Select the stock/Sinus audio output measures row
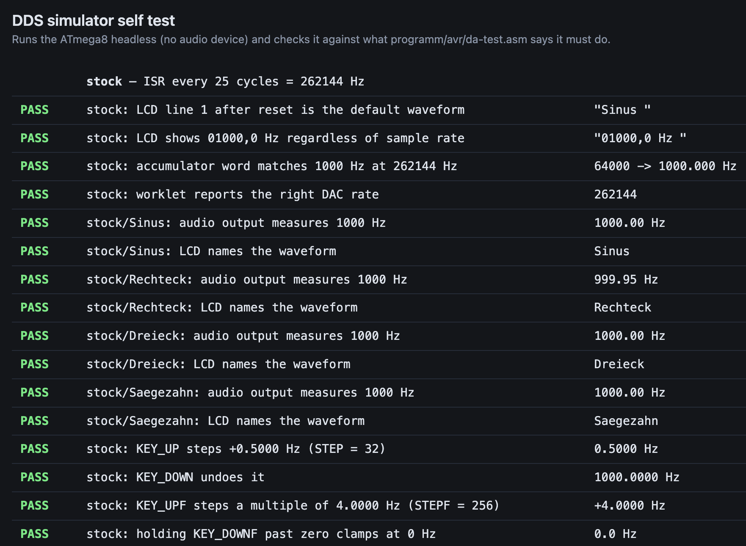Image resolution: width=746 pixels, height=546 pixels. (379, 223)
